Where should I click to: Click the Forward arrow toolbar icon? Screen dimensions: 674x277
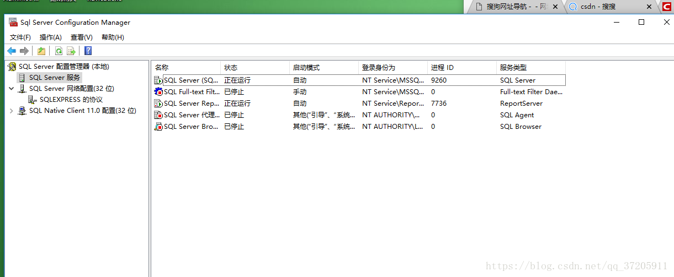pos(24,51)
